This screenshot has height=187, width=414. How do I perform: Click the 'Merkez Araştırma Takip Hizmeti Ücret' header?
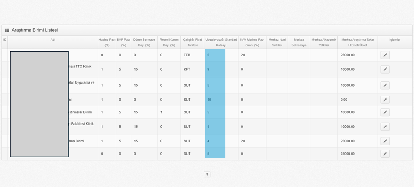pos(357,42)
